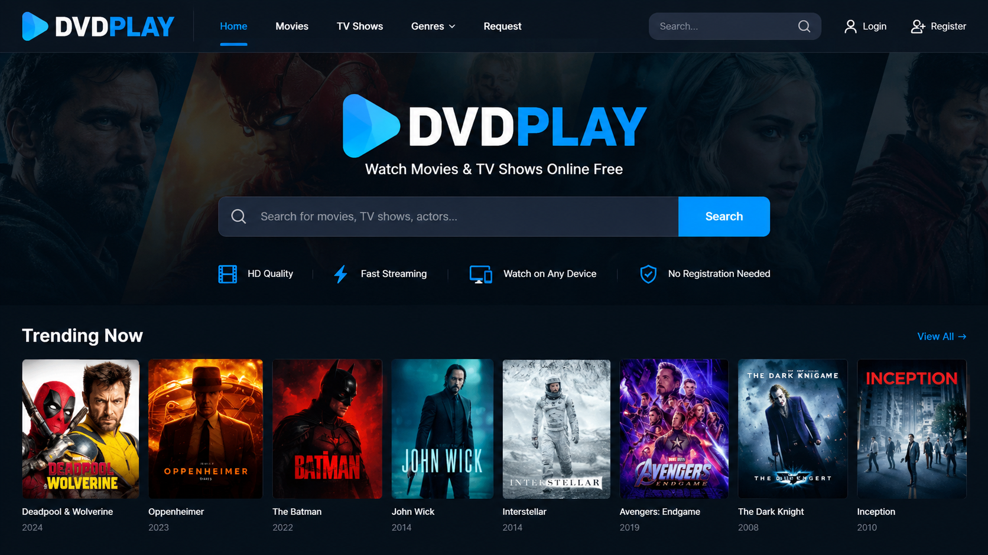Viewport: 988px width, 555px height.
Task: Click the magnifier icon in hero search bar
Action: (239, 217)
